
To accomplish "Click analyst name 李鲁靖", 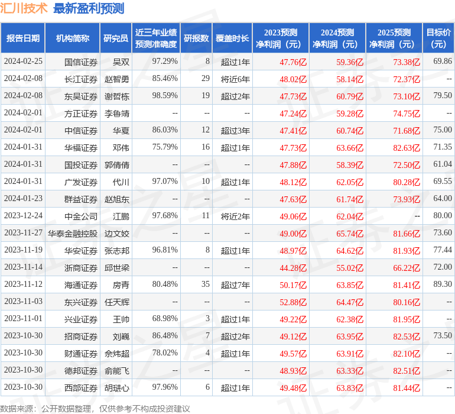I will pos(117,114).
